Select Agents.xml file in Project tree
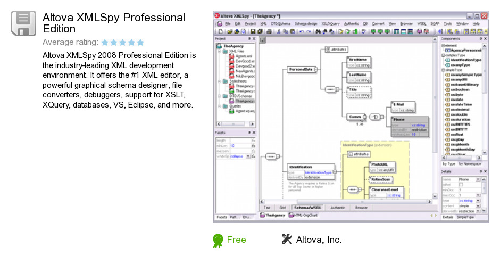500x264 pixels. (240, 56)
